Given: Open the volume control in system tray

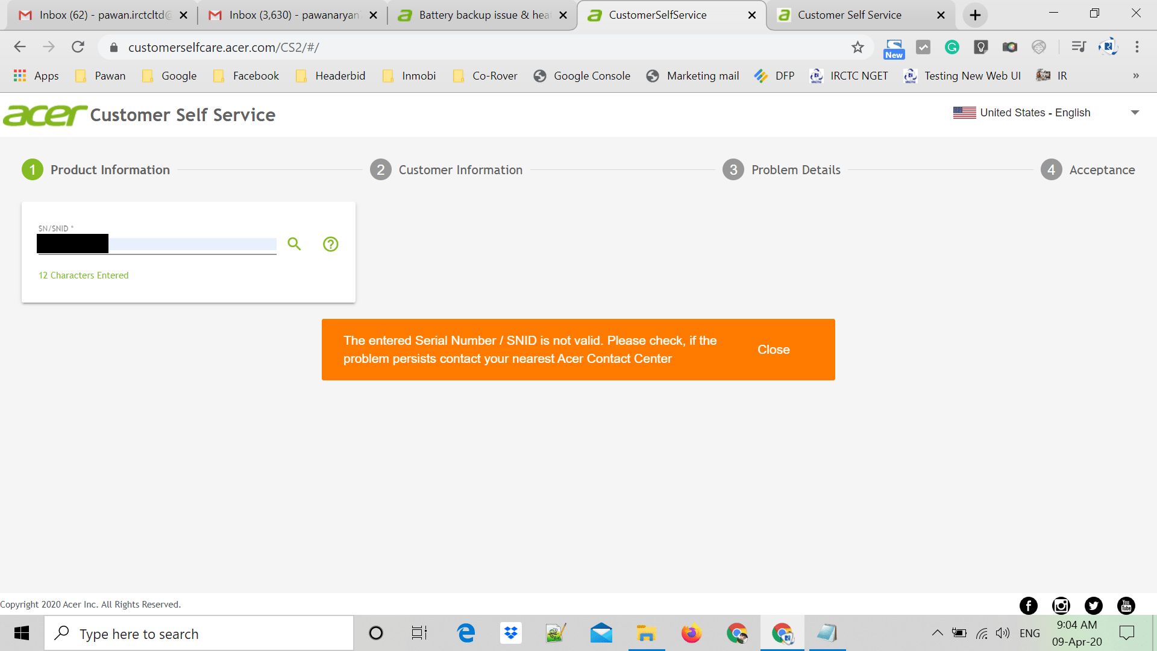Looking at the screenshot, I should click(x=1003, y=633).
